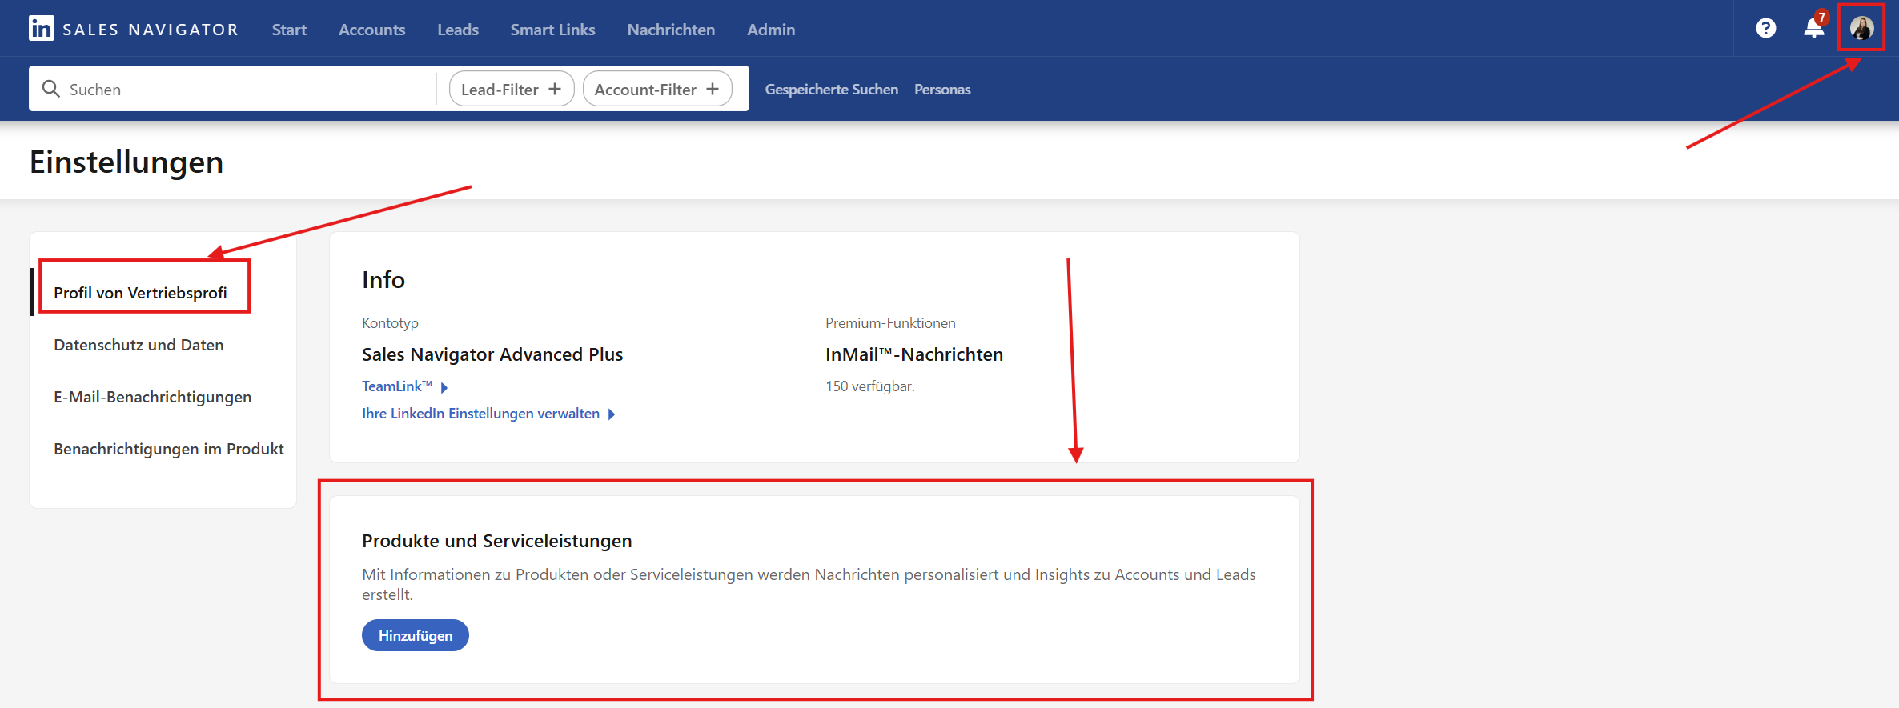Open Smart Links in navigation
The image size is (1899, 708).
coord(552,30)
